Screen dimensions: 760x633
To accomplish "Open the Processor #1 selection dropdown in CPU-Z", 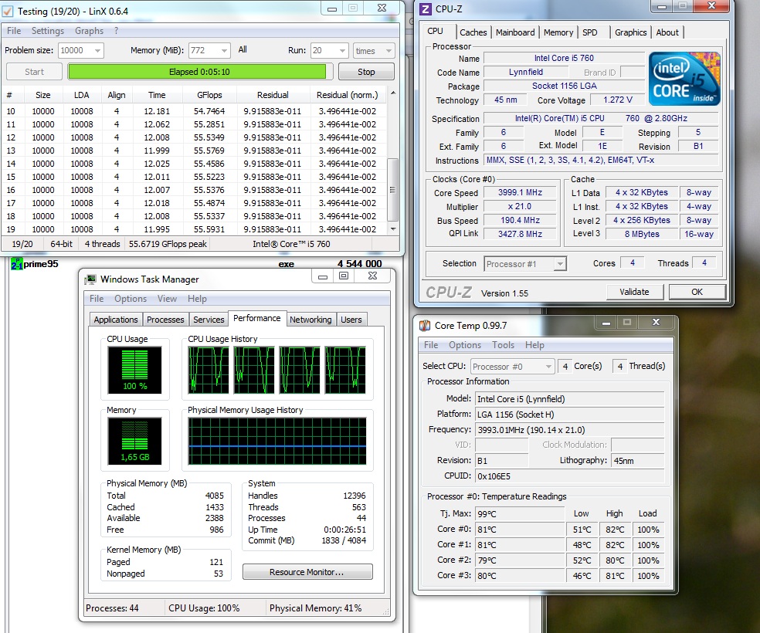I will pyautogui.click(x=560, y=264).
